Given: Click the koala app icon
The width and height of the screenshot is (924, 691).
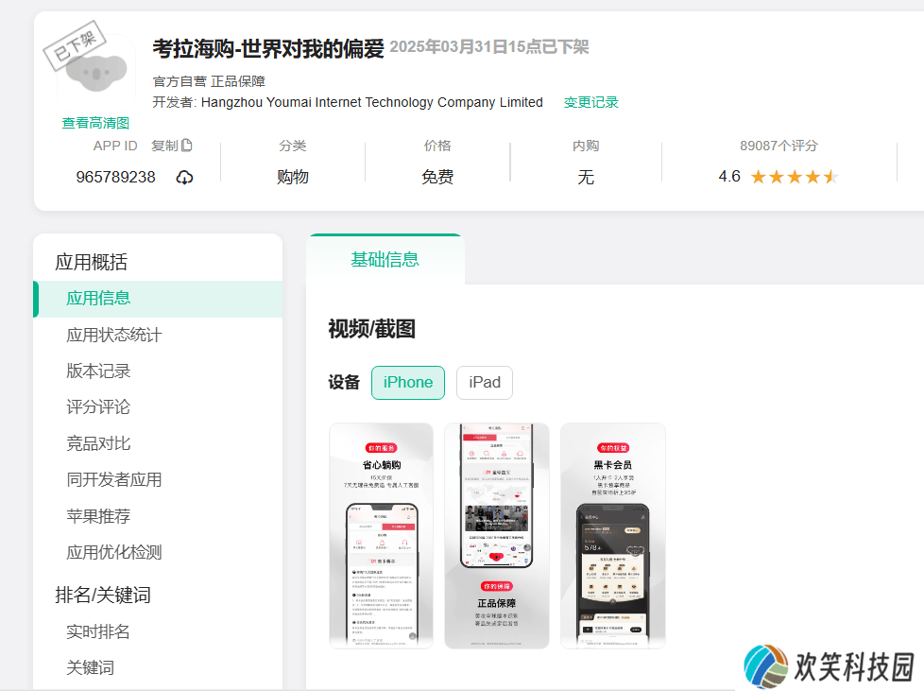Looking at the screenshot, I should tap(96, 72).
